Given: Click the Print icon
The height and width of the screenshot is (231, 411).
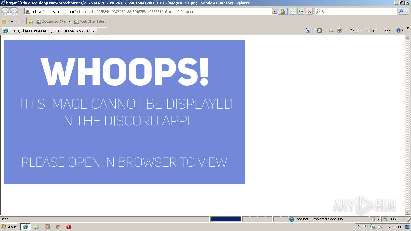Looking at the screenshot, I should click(339, 30).
